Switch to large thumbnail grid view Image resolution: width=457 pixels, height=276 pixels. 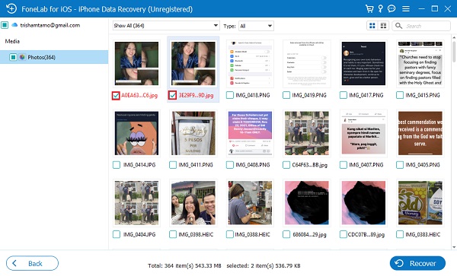(372, 26)
